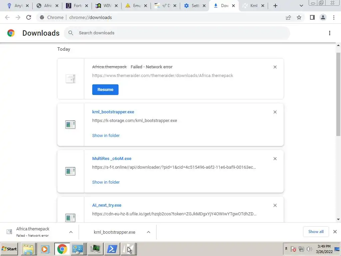Open MultiRes _c6oM.exe file link
341x256 pixels.
click(x=112, y=158)
